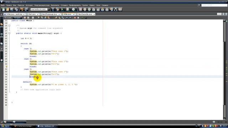Image resolution: width=228 pixels, height=128 pixels.
Task: Collapse the main method fold at line 18
Action: [x=10, y=33]
